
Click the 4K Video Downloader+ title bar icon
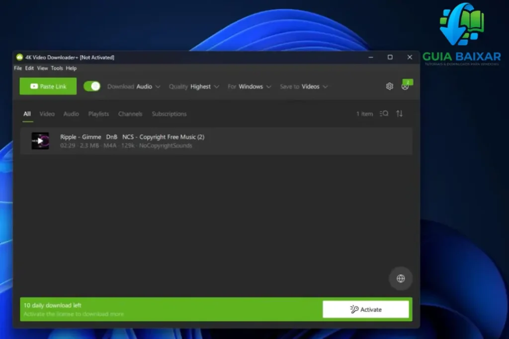pos(19,57)
